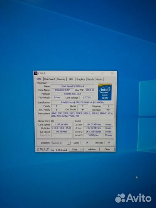156x208 pixels.
Task: Click the Revision value M0
Action: (108, 110)
